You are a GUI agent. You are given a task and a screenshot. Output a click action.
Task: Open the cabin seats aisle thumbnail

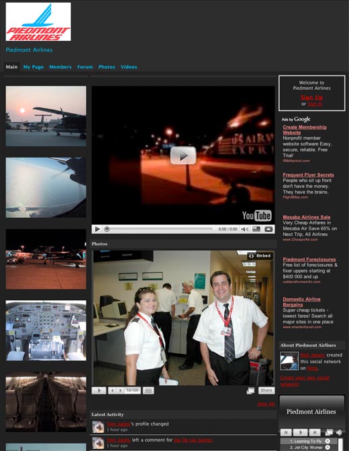pyautogui.click(x=46, y=402)
